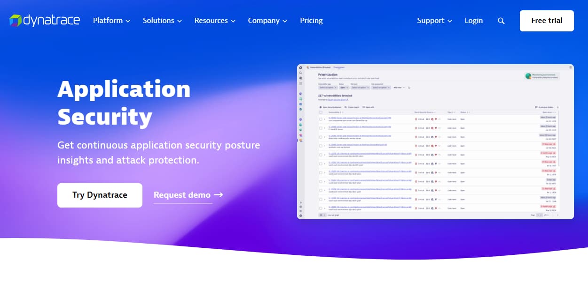Start a Free trial
Image resolution: width=588 pixels, height=290 pixels.
[547, 21]
